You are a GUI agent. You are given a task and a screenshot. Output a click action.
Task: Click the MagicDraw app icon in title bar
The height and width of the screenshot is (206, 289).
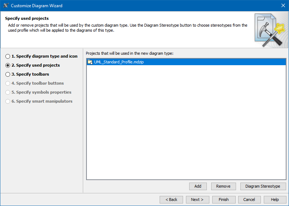6,6
